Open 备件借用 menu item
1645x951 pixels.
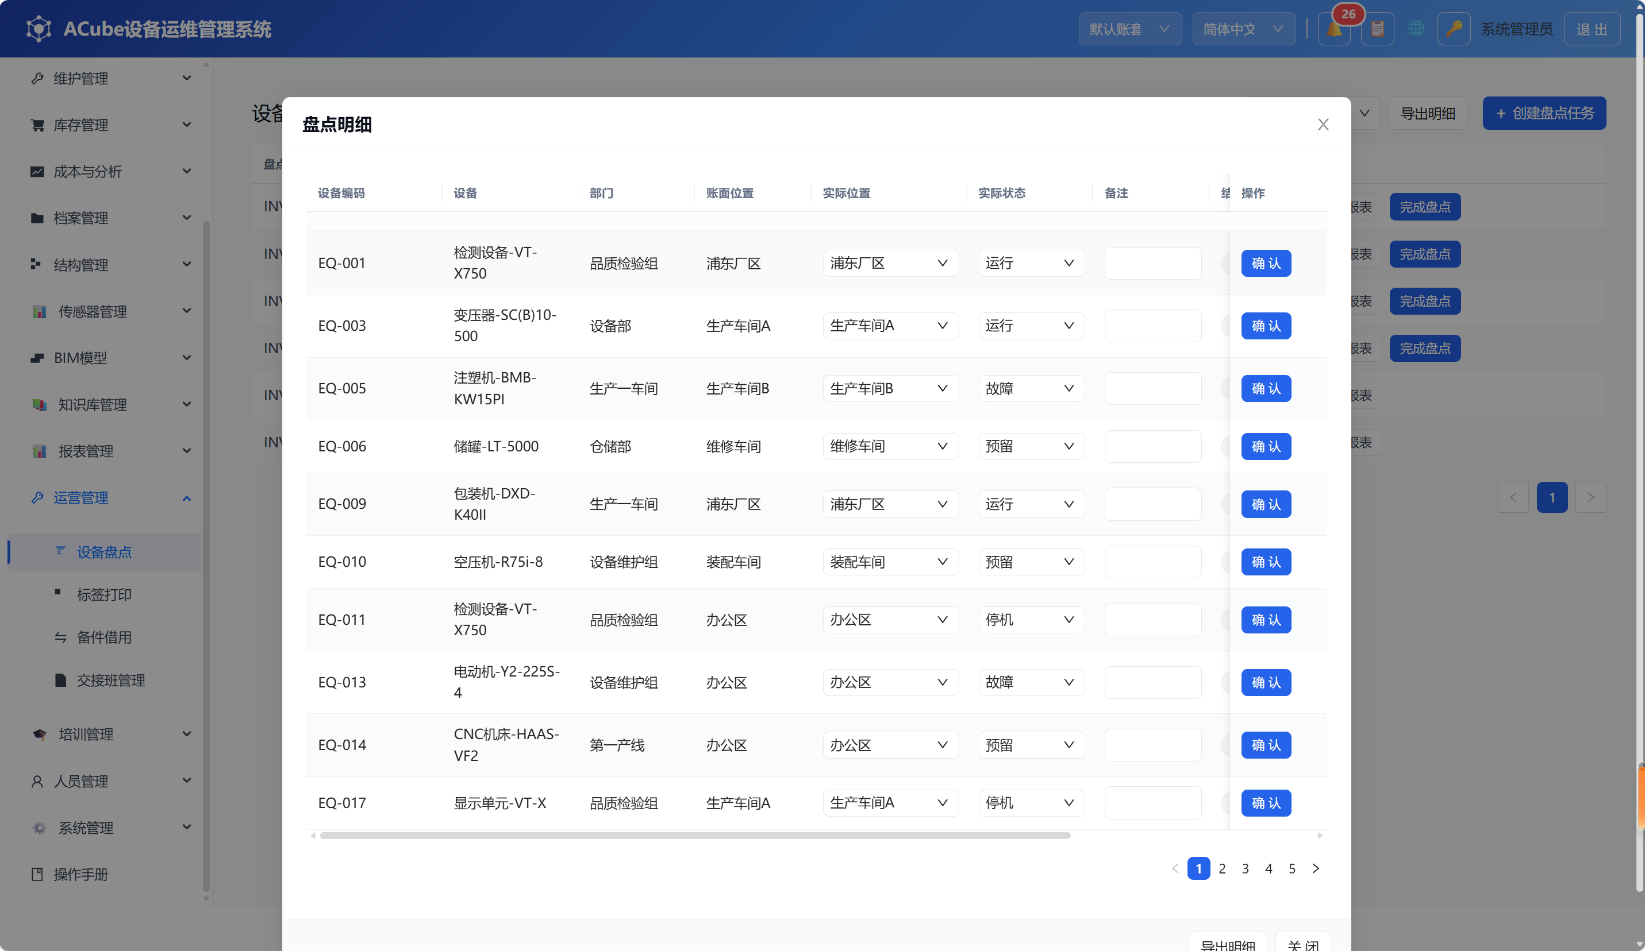coord(105,637)
